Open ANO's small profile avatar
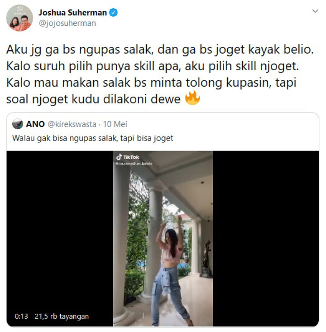Screen dimensions: 326x332 pyautogui.click(x=18, y=124)
